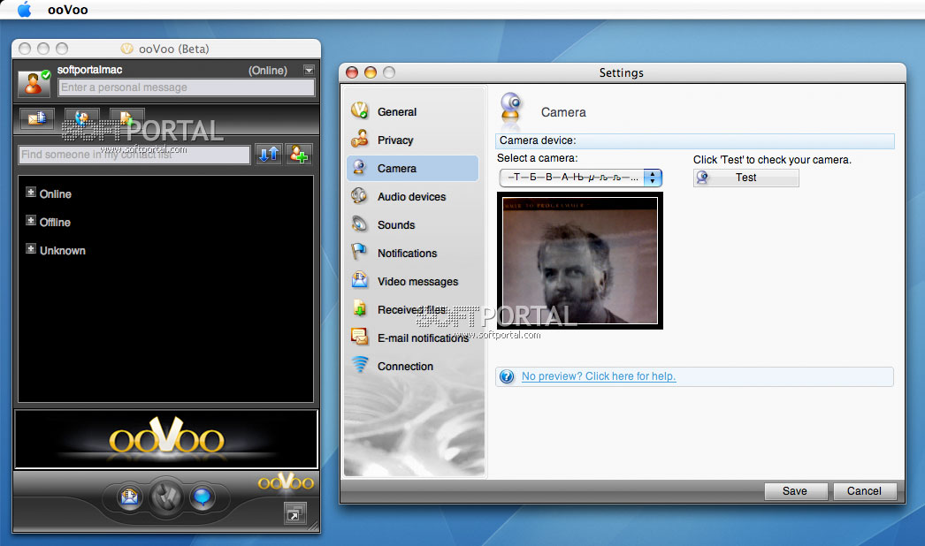Click the Connection wireless icon
This screenshot has width=925, height=546.
click(x=360, y=365)
